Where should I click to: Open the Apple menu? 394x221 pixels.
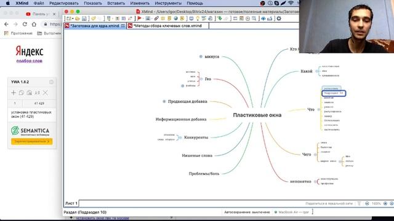click(x=8, y=3)
